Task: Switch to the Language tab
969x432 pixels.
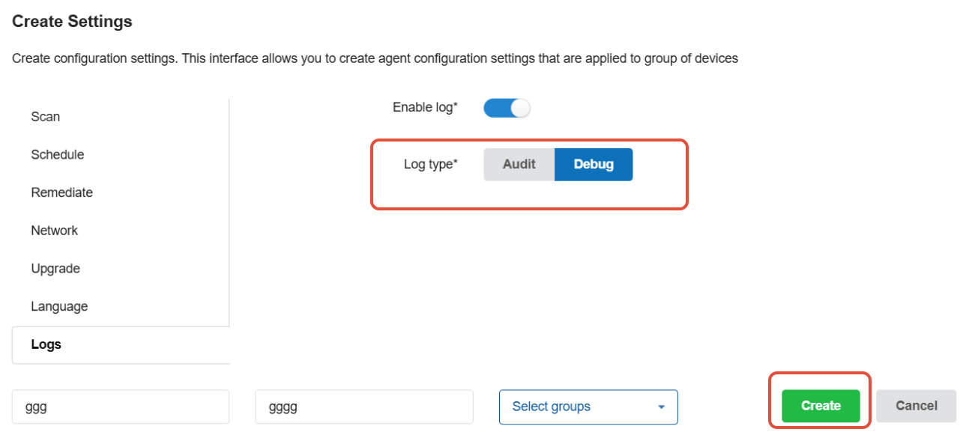Action: [x=59, y=307]
